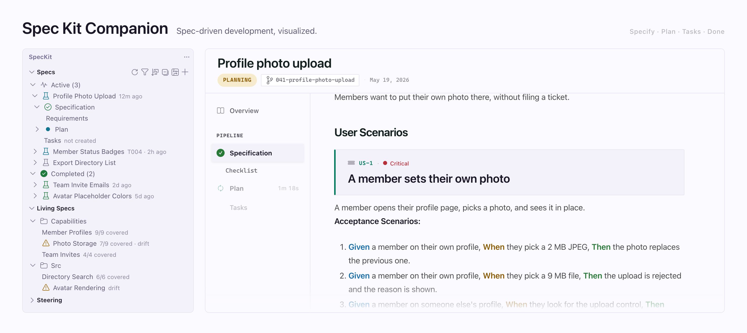Expand the Plan node chevron in tree
This screenshot has height=333, width=747.
[x=37, y=129]
